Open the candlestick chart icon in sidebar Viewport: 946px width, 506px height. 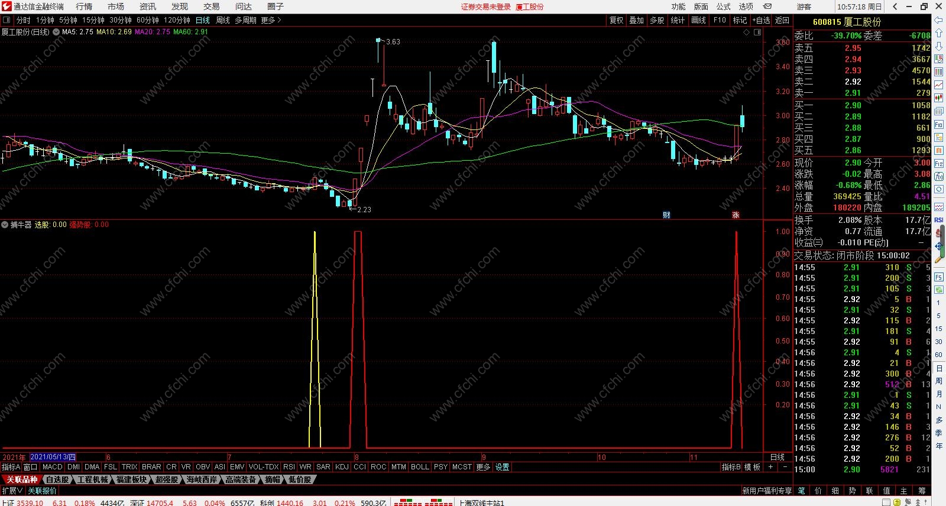coord(939,98)
